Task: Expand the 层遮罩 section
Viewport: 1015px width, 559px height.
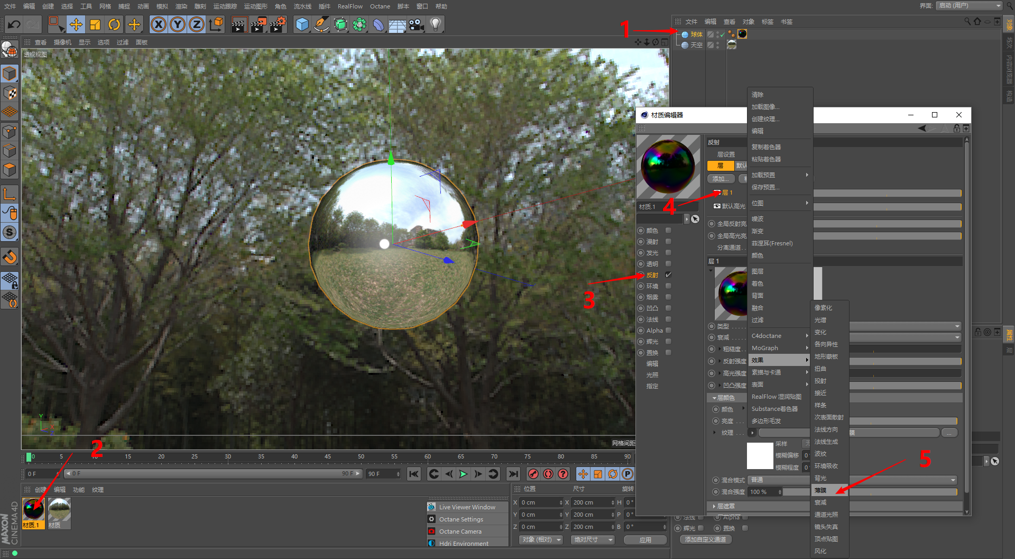Action: coord(714,507)
